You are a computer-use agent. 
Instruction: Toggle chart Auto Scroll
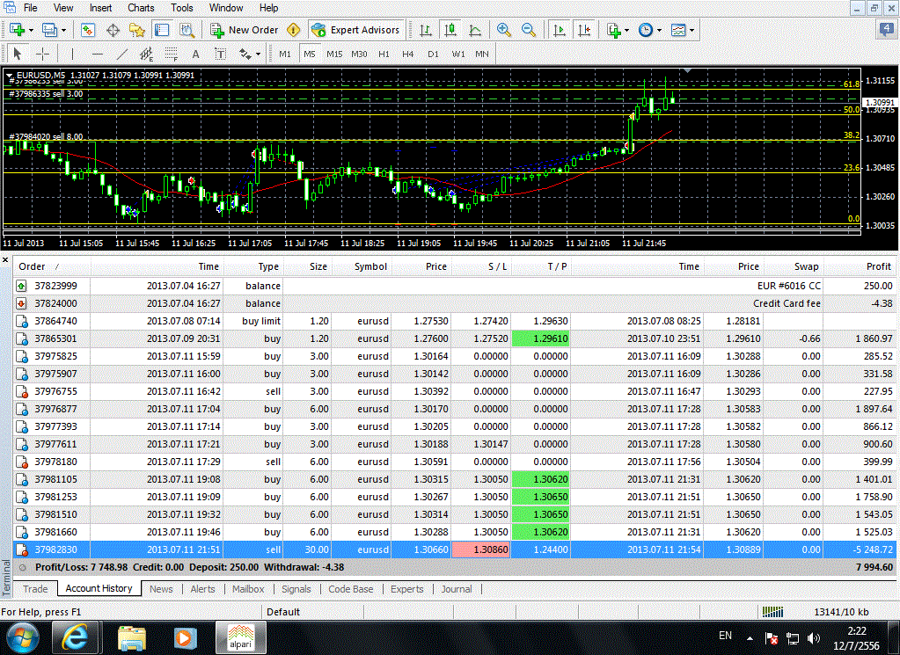(559, 30)
